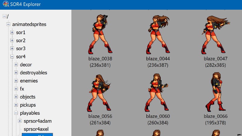Viewport: 242px width, 136px height.
Task: Select the sor1 tree item
Action: pos(21,32)
